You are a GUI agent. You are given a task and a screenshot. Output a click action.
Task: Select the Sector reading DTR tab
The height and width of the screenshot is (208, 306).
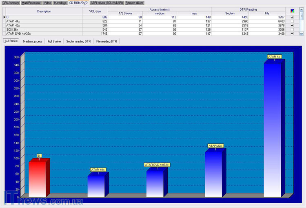78,41
